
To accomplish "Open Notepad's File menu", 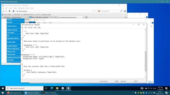I will pos(22,27).
